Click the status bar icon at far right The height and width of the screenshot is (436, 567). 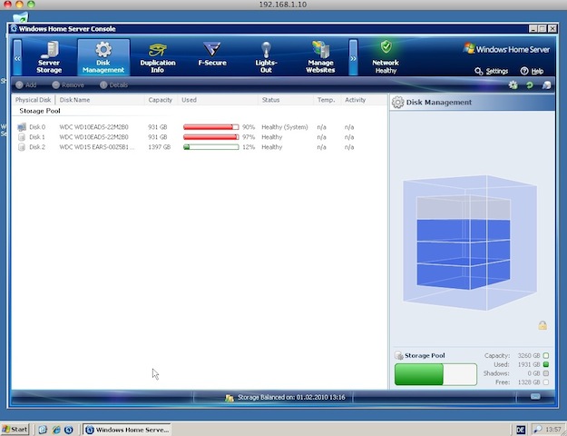[535, 397]
